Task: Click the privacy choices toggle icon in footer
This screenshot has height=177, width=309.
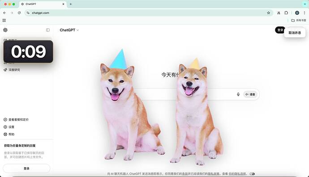Action: click(252, 174)
